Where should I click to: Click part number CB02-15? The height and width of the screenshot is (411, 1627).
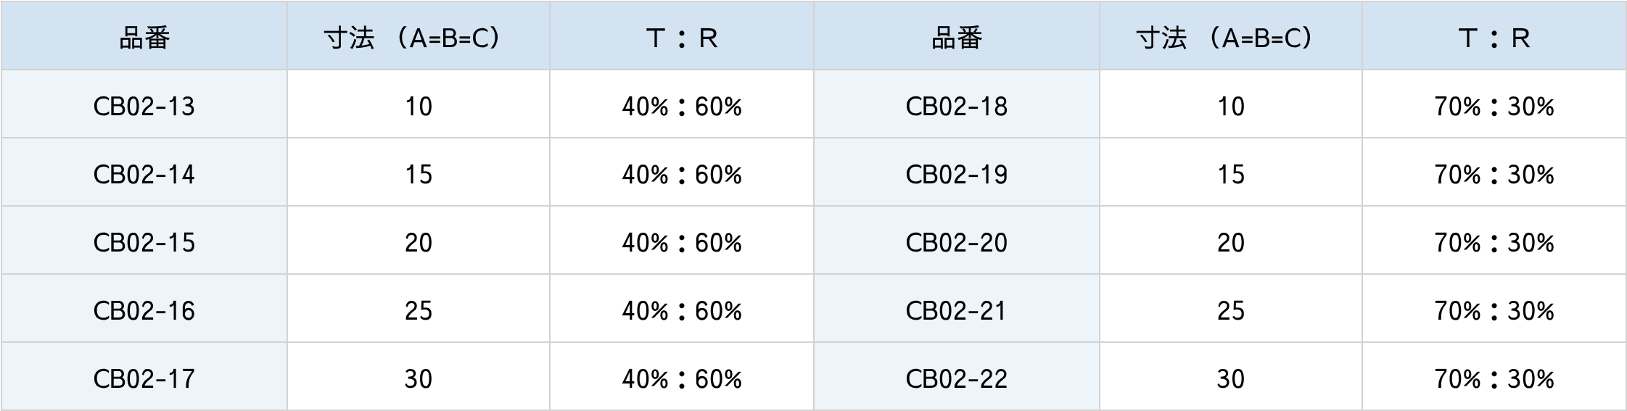click(x=144, y=243)
